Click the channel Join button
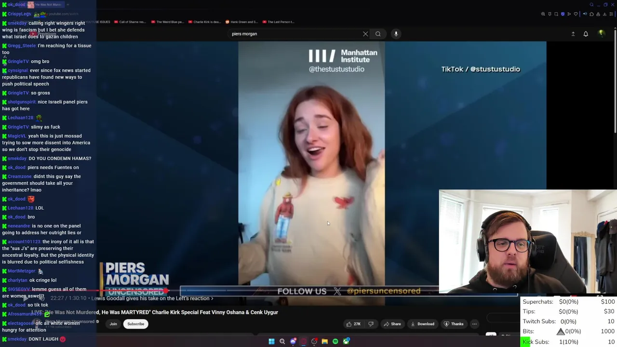Screen dimensions: 617x347 point(113,324)
